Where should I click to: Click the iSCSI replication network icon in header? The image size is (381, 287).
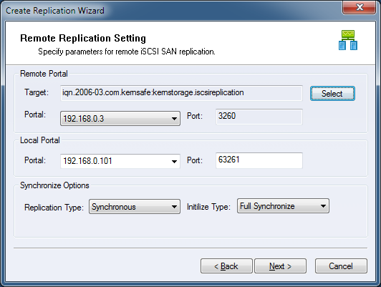(348, 40)
